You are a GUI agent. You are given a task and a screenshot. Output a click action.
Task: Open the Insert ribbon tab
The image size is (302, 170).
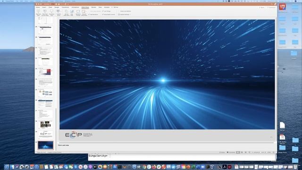(44, 8)
